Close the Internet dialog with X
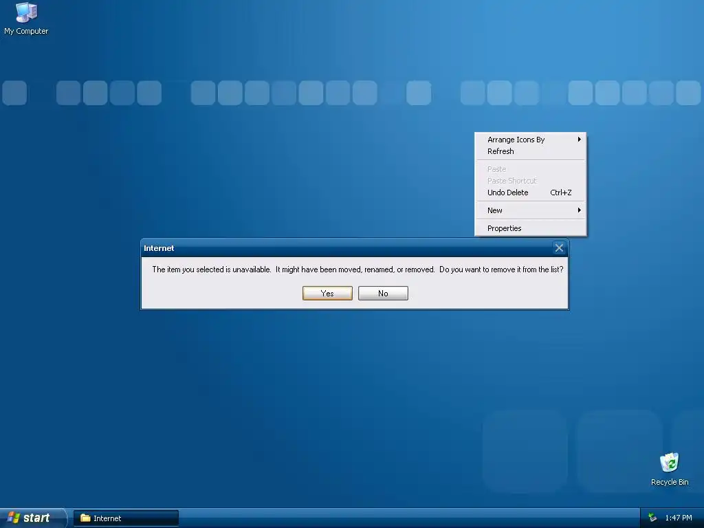The image size is (704, 528). click(x=559, y=247)
